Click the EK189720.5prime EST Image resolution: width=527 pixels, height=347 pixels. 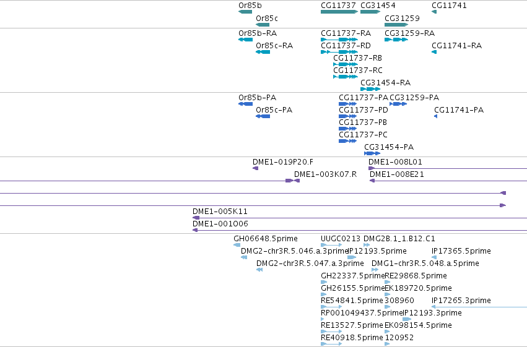[387, 294]
